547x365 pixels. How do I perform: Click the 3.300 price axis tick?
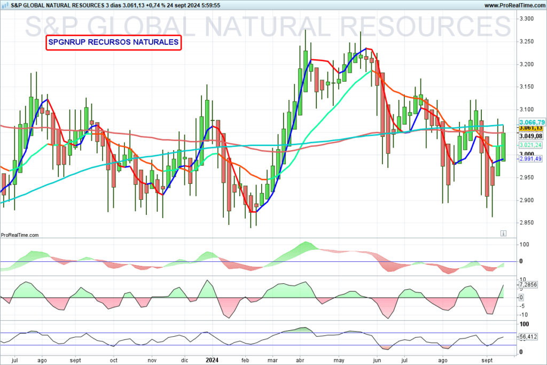tap(526, 19)
